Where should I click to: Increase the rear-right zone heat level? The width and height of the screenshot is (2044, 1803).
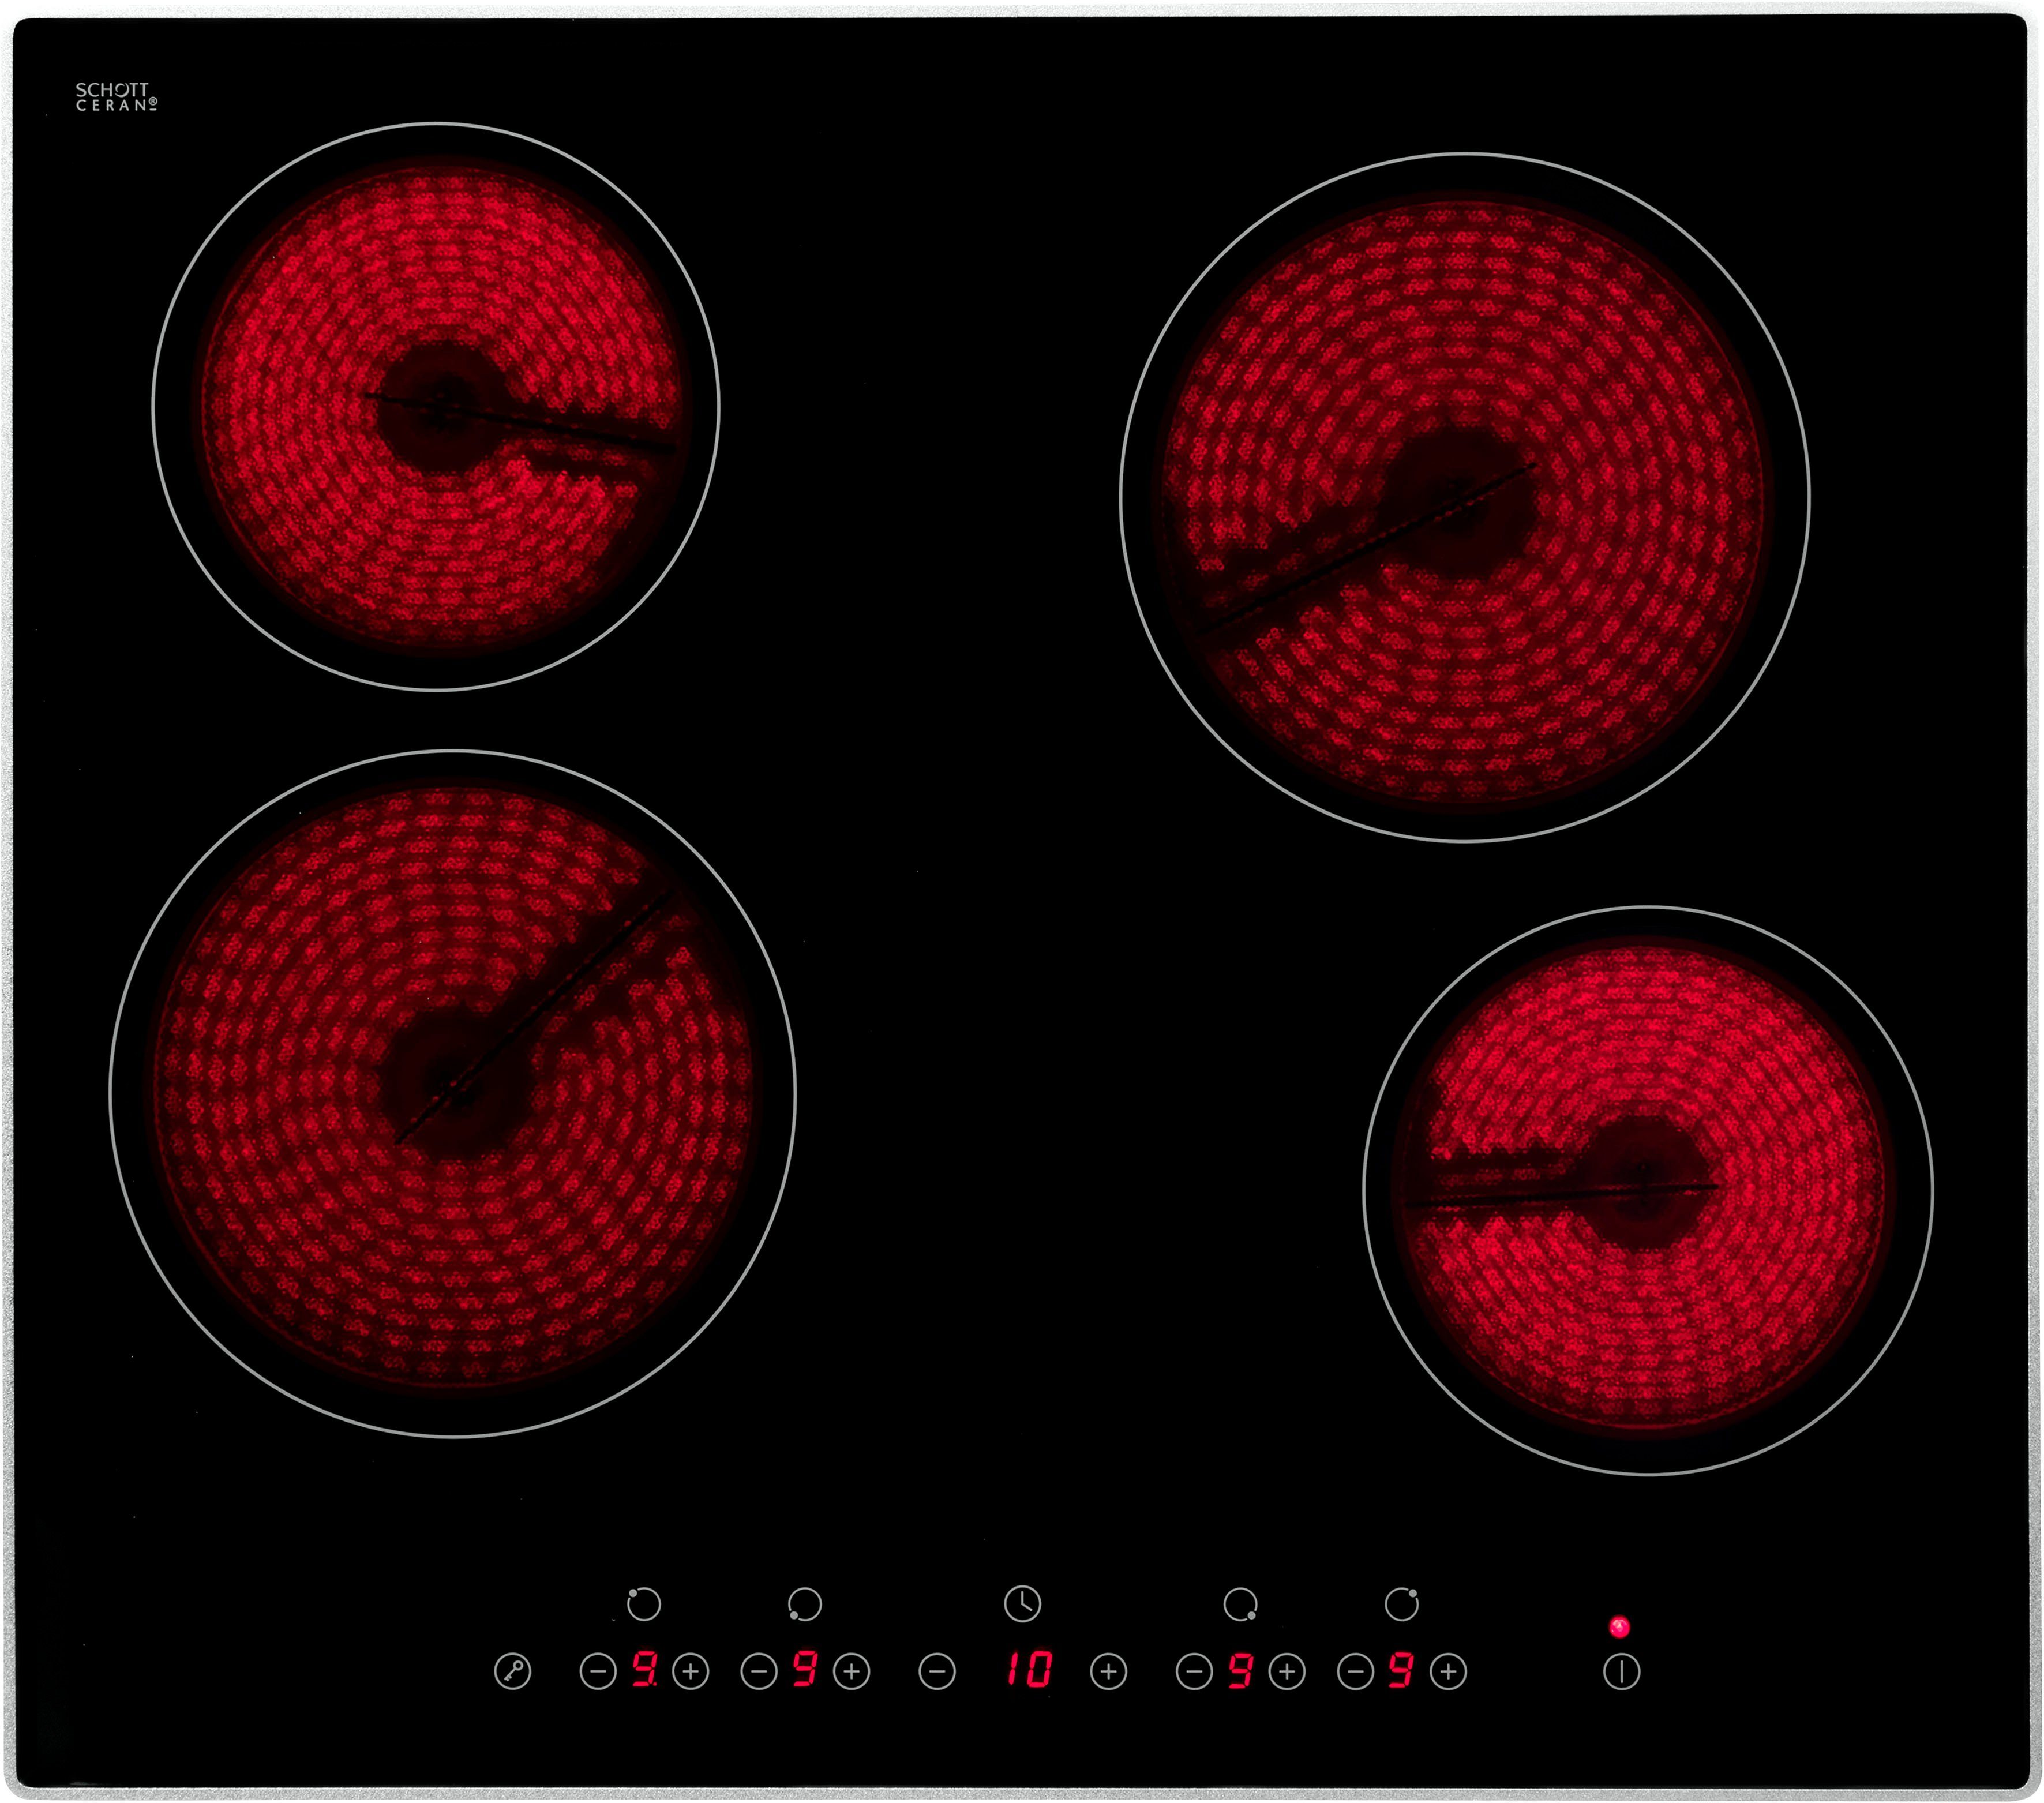(1448, 1671)
